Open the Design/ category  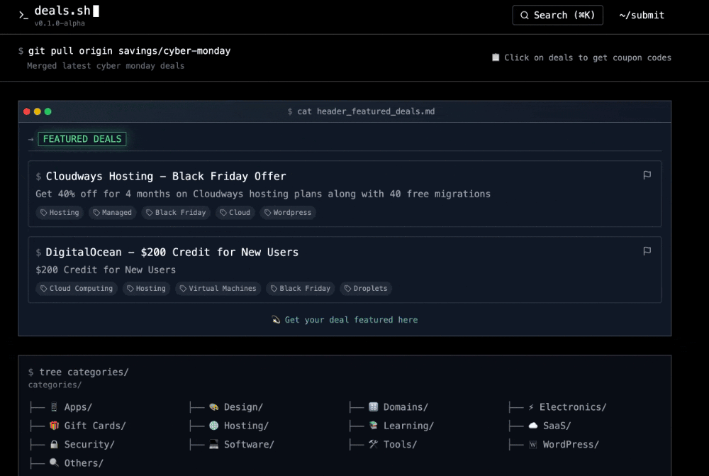point(243,406)
